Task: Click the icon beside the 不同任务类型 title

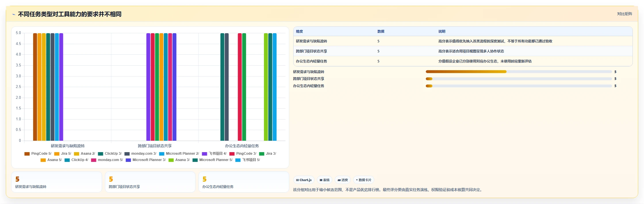Action: (x=14, y=14)
